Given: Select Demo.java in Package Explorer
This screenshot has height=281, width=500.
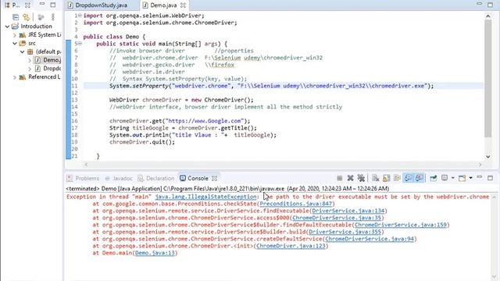Looking at the screenshot, I should coord(48,60).
